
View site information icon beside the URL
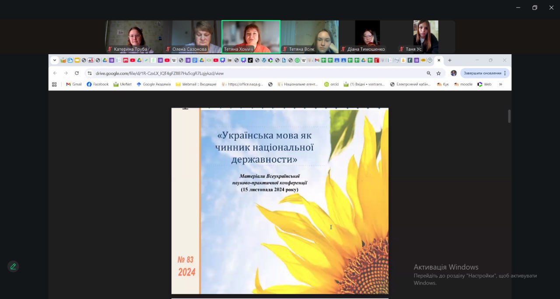90,73
